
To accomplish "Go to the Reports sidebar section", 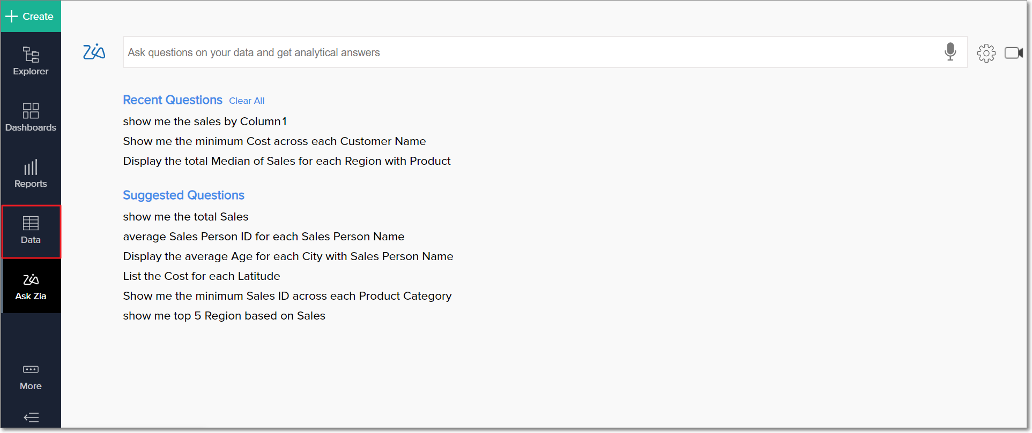I will (x=31, y=173).
